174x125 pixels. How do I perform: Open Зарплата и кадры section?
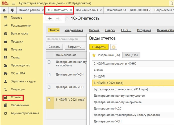[x=23, y=81]
